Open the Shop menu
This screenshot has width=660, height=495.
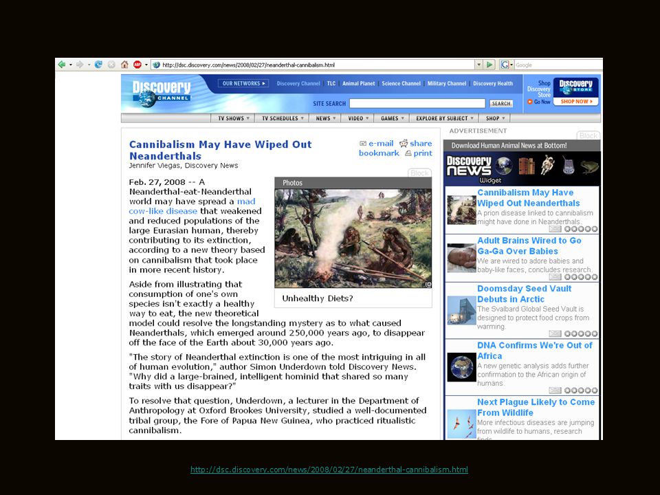pos(494,118)
